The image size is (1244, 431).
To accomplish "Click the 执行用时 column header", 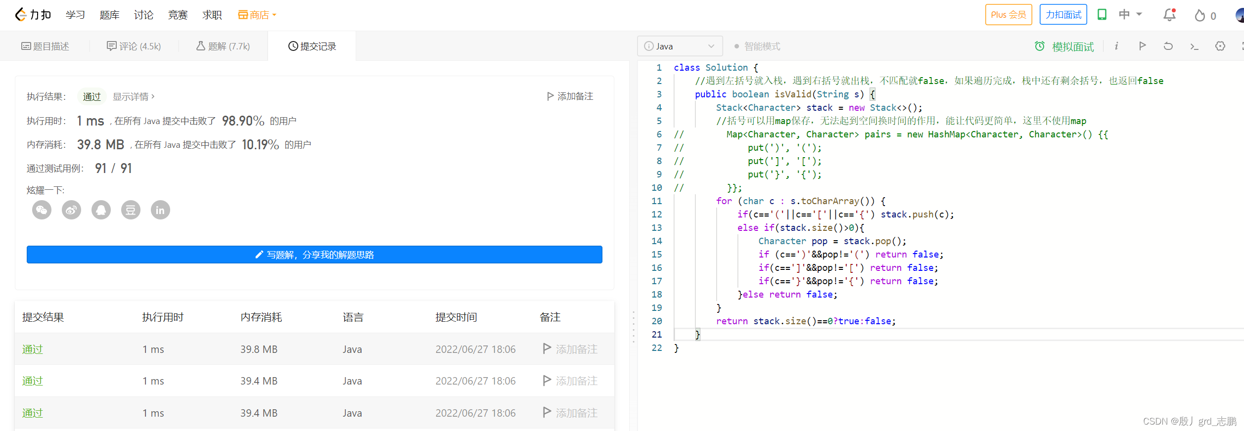I will 163,317.
